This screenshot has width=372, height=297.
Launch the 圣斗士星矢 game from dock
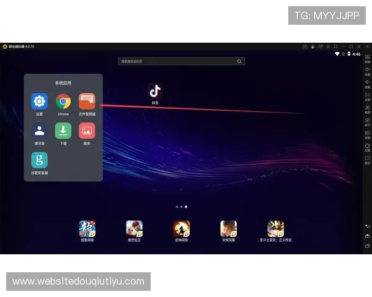click(x=276, y=229)
